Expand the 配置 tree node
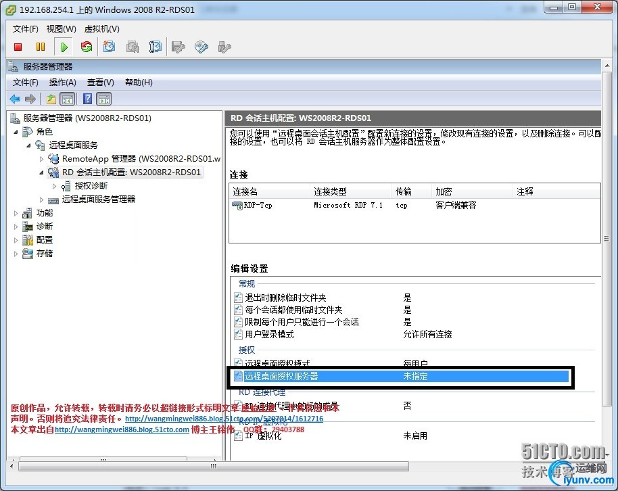This screenshot has height=491, width=618. [x=16, y=240]
